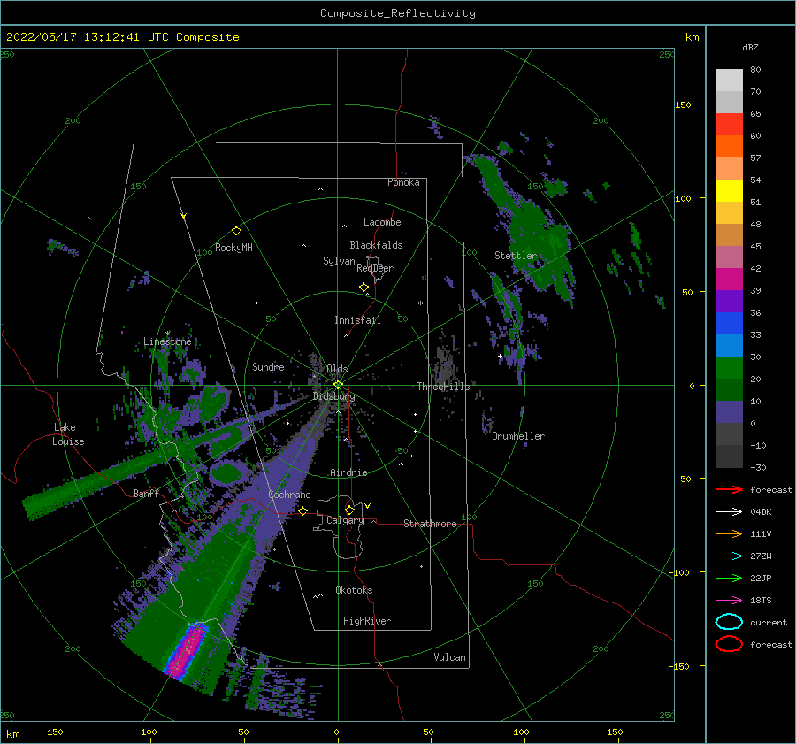Click the Sylvan label

pos(339,261)
